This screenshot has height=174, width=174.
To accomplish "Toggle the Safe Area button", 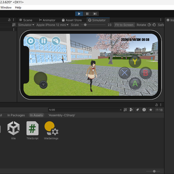I will click(161, 25).
